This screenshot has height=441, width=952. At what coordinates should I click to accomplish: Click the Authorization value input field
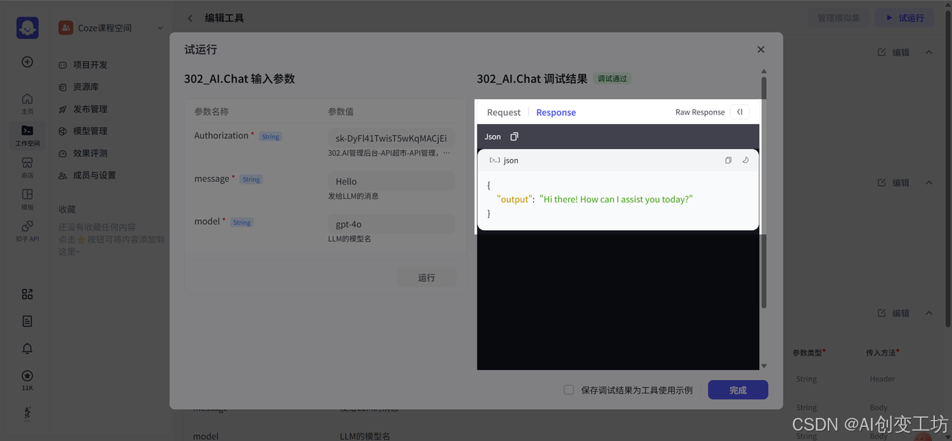(391, 138)
